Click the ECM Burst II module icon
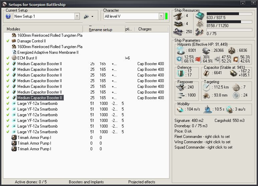This screenshot has height=186, width=258. tap(14, 58)
